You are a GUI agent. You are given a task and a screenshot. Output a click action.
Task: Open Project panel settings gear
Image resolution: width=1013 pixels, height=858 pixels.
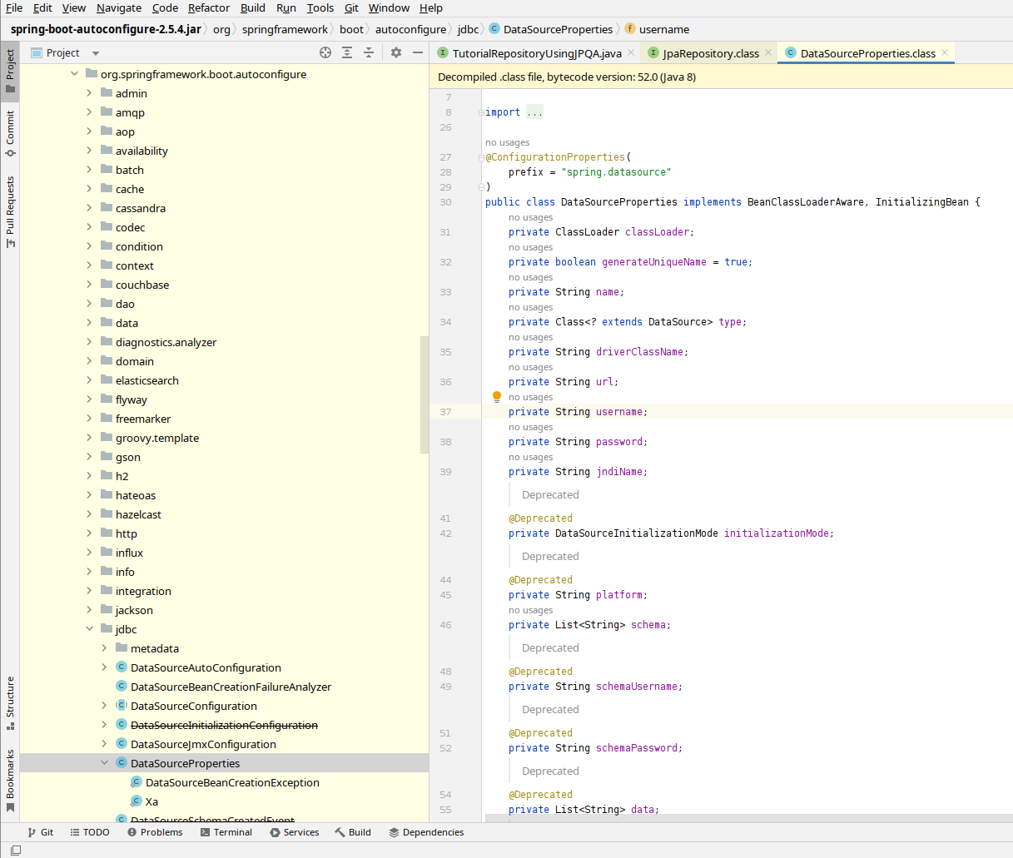pyautogui.click(x=396, y=52)
